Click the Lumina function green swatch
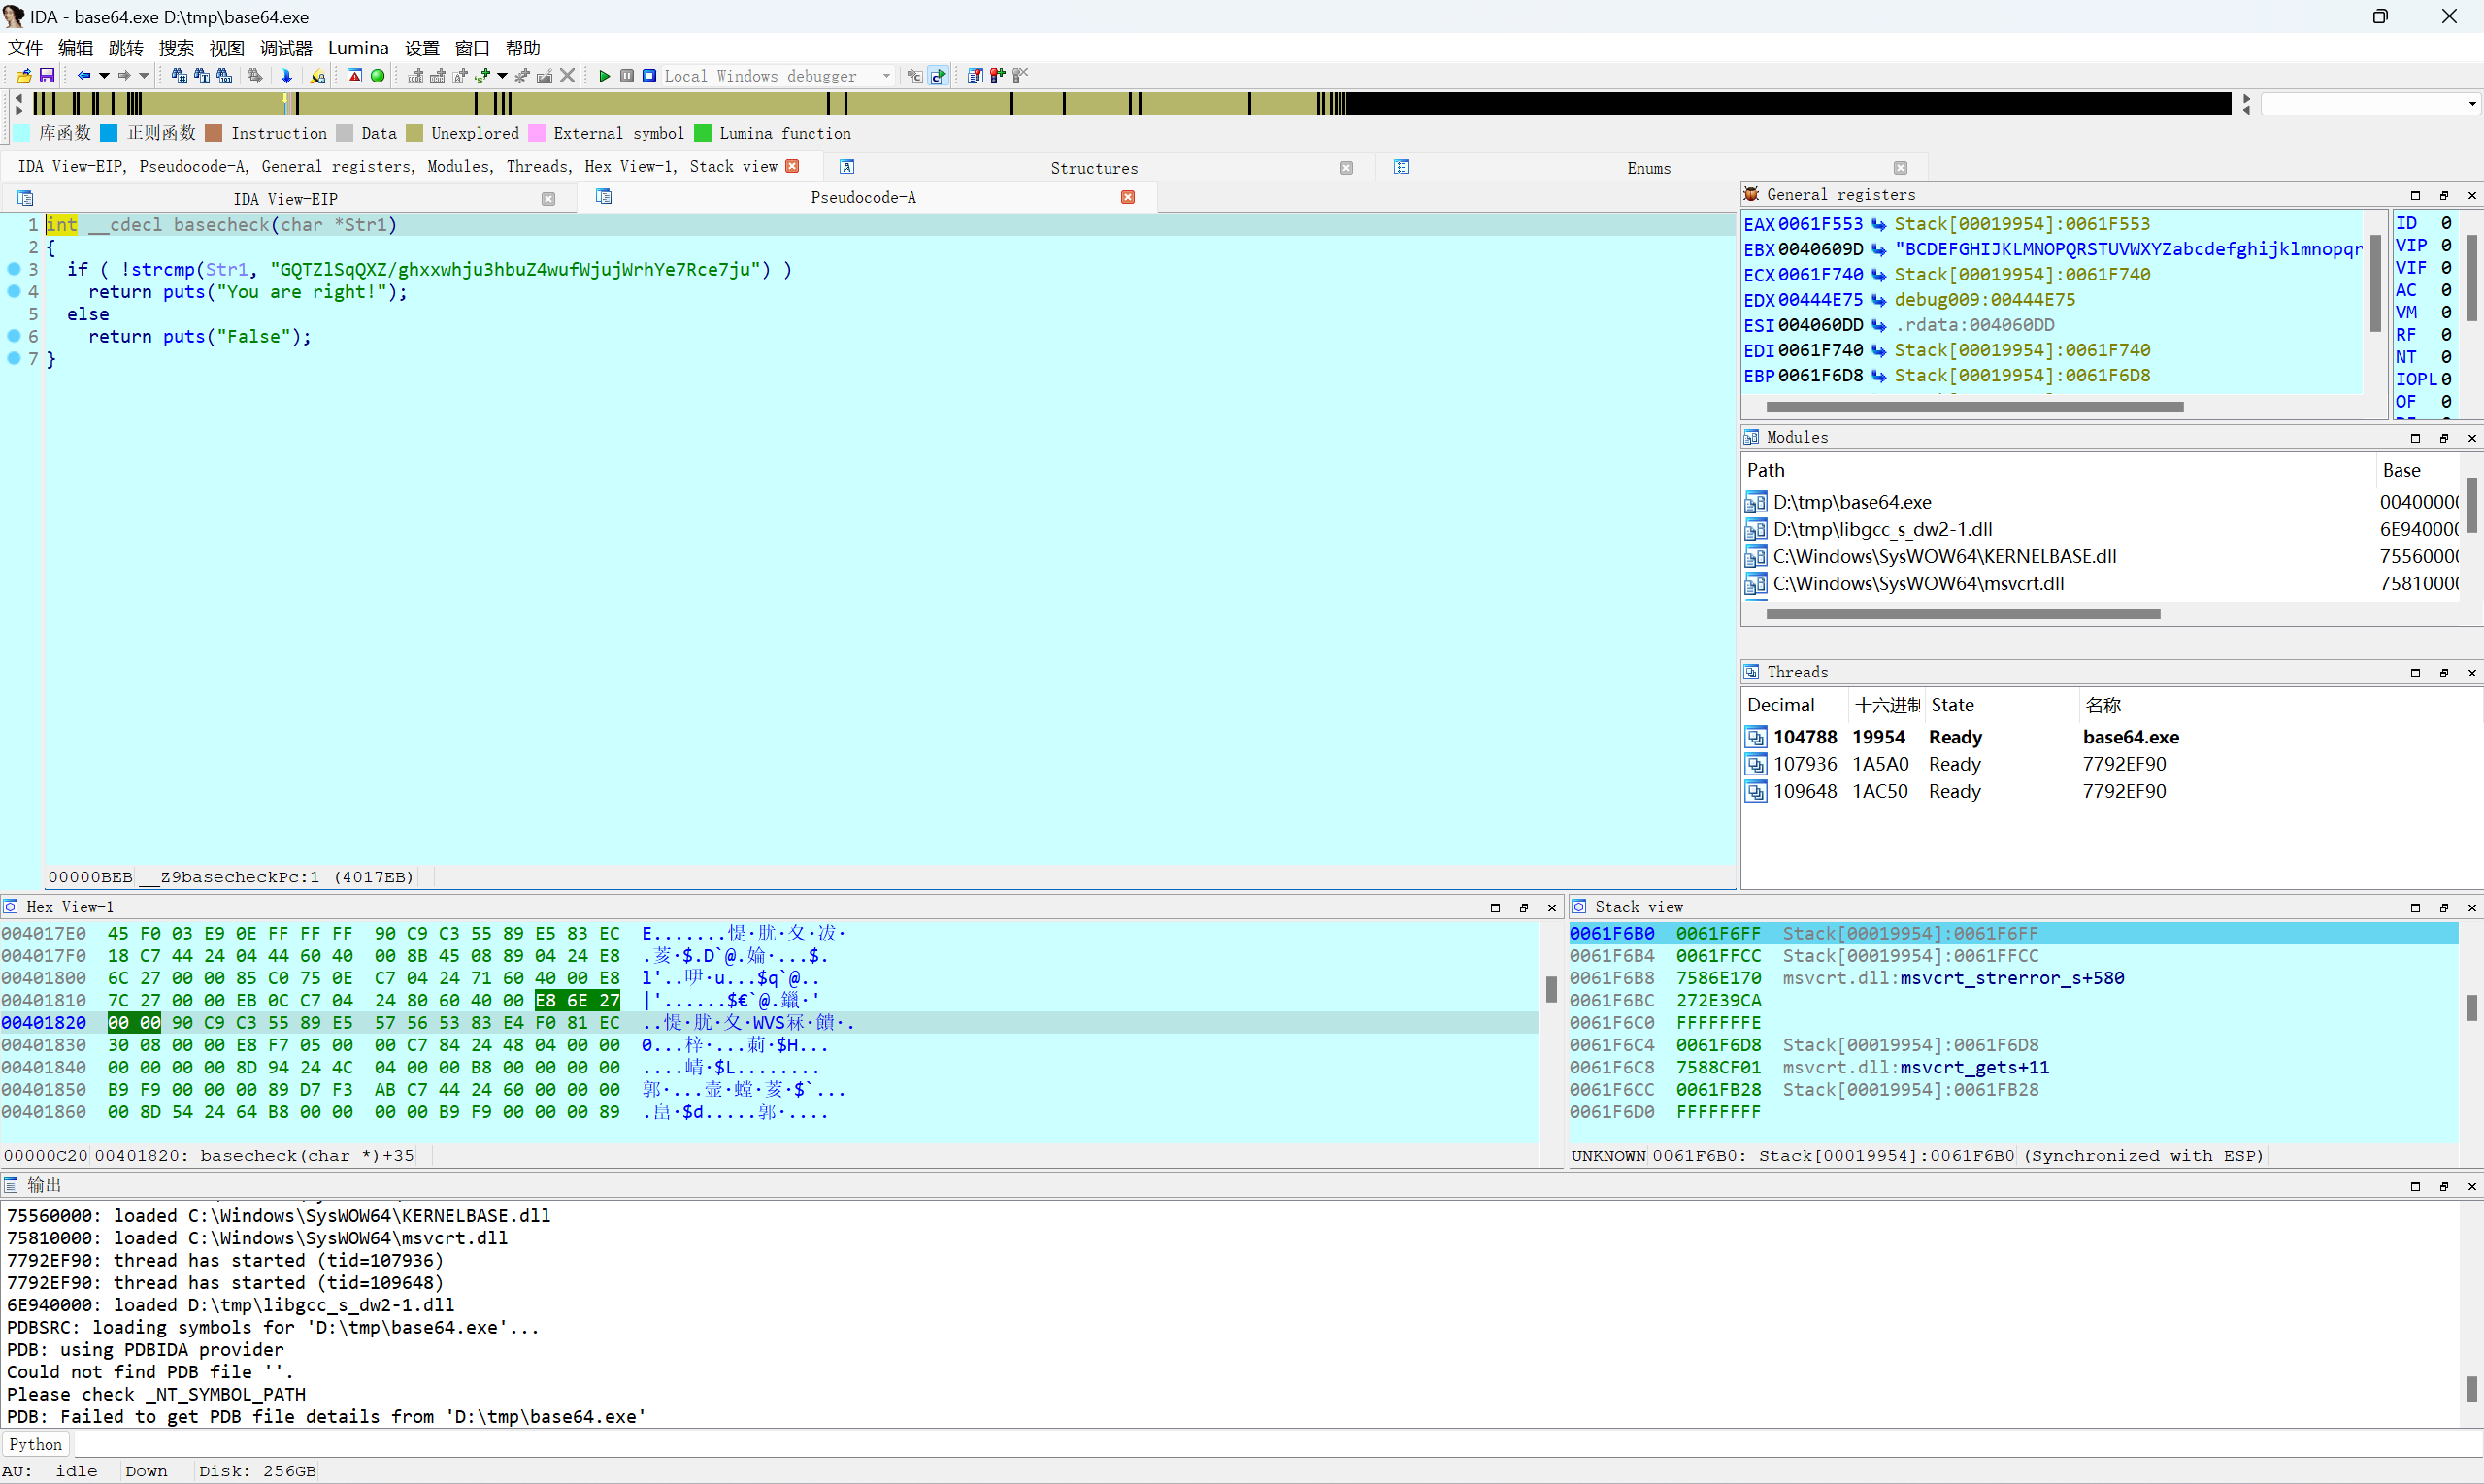Image resolution: width=2484 pixels, height=1484 pixels. point(702,134)
